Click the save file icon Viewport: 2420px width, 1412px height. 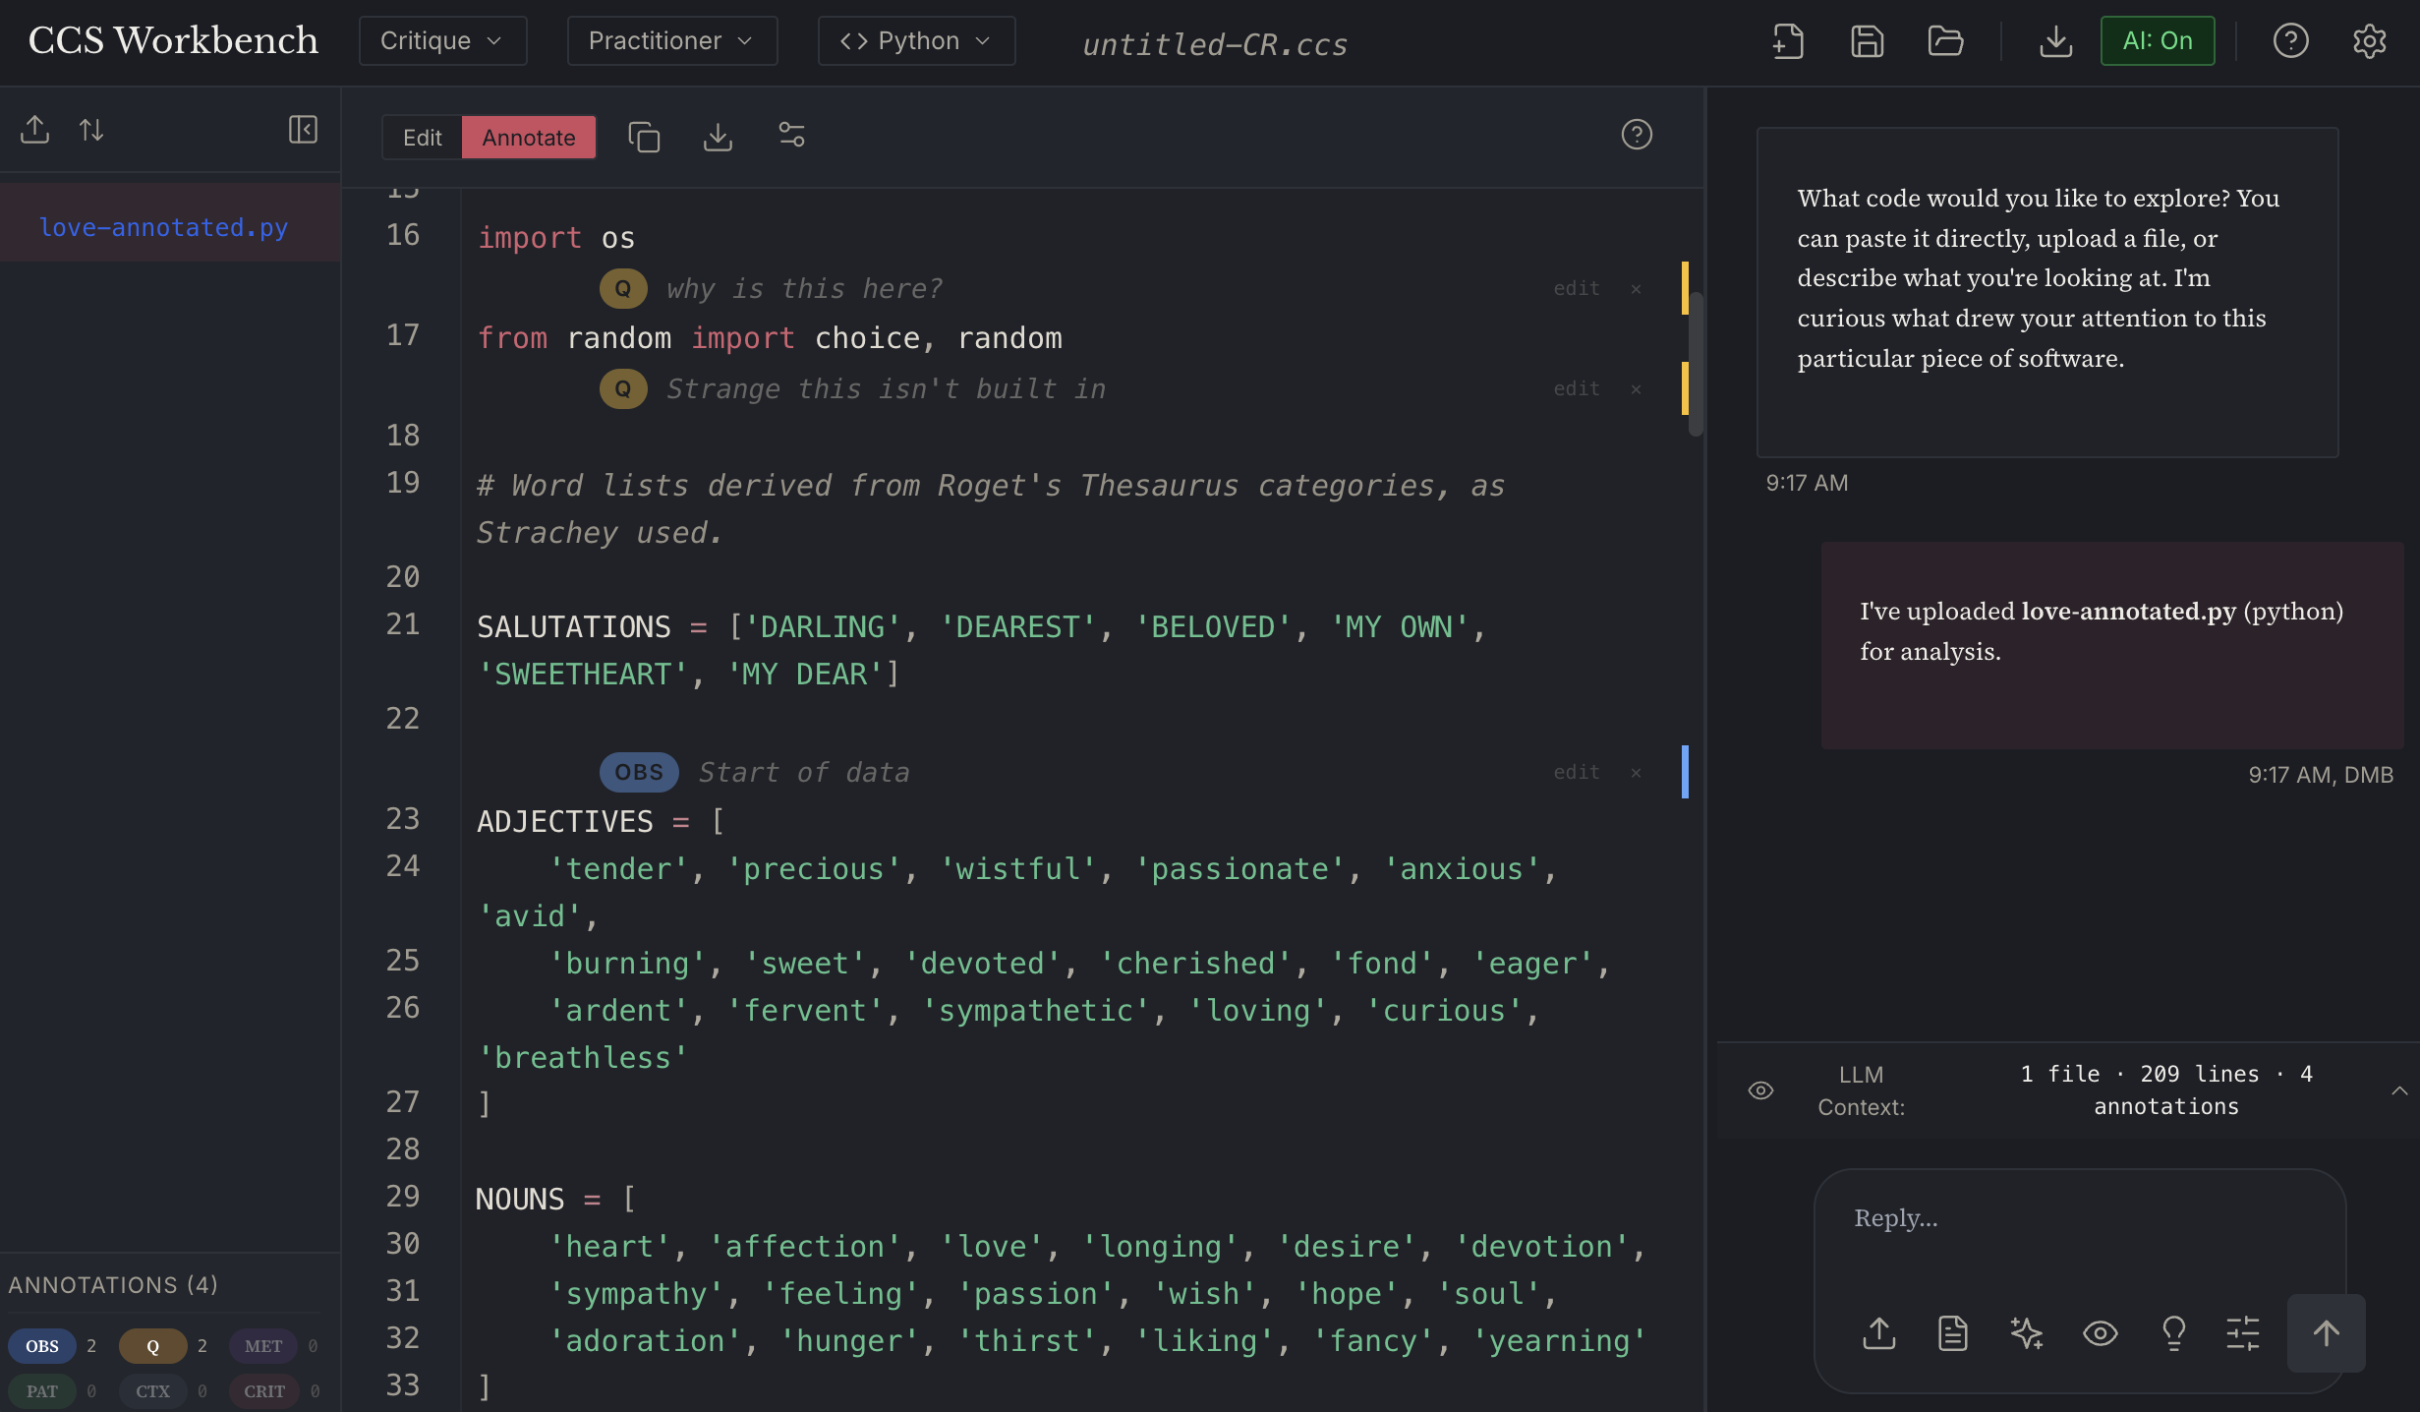(1867, 41)
